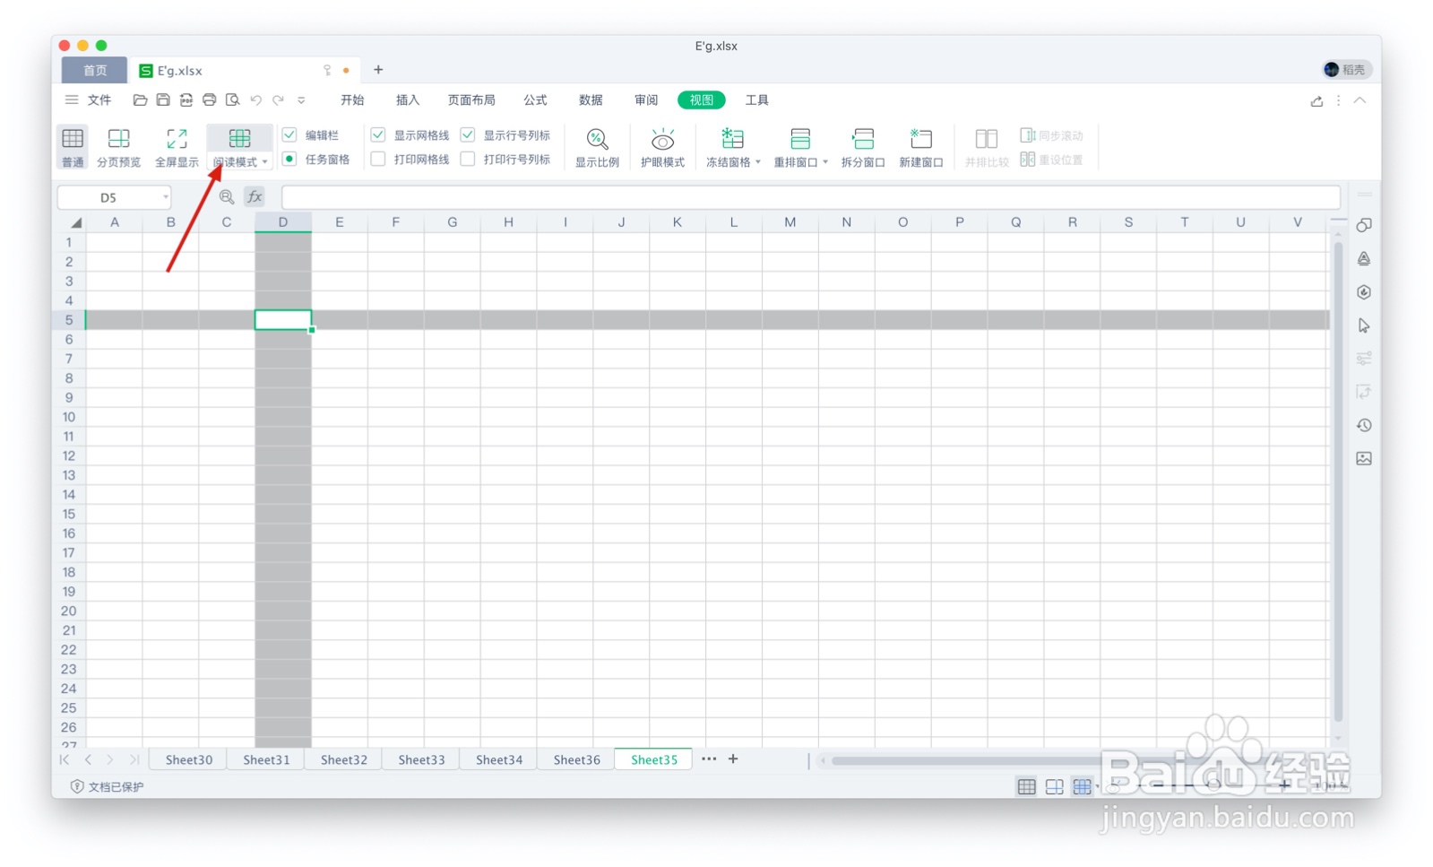Expand the Arrange Windows (重排窗口) dropdown arrow
Screen dimensions: 1433x867
point(825,162)
